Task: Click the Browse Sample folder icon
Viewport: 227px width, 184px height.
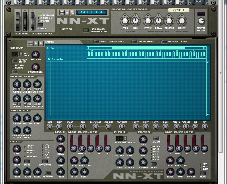Action: pyautogui.click(x=36, y=44)
